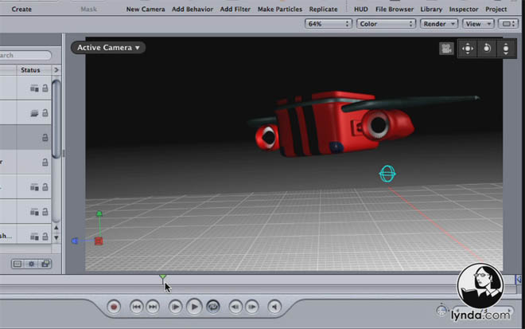
Task: Click the layers Search field
Action: tap(25, 55)
